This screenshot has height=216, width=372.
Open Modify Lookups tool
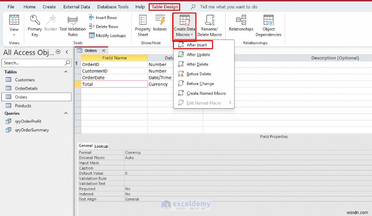pyautogui.click(x=107, y=36)
